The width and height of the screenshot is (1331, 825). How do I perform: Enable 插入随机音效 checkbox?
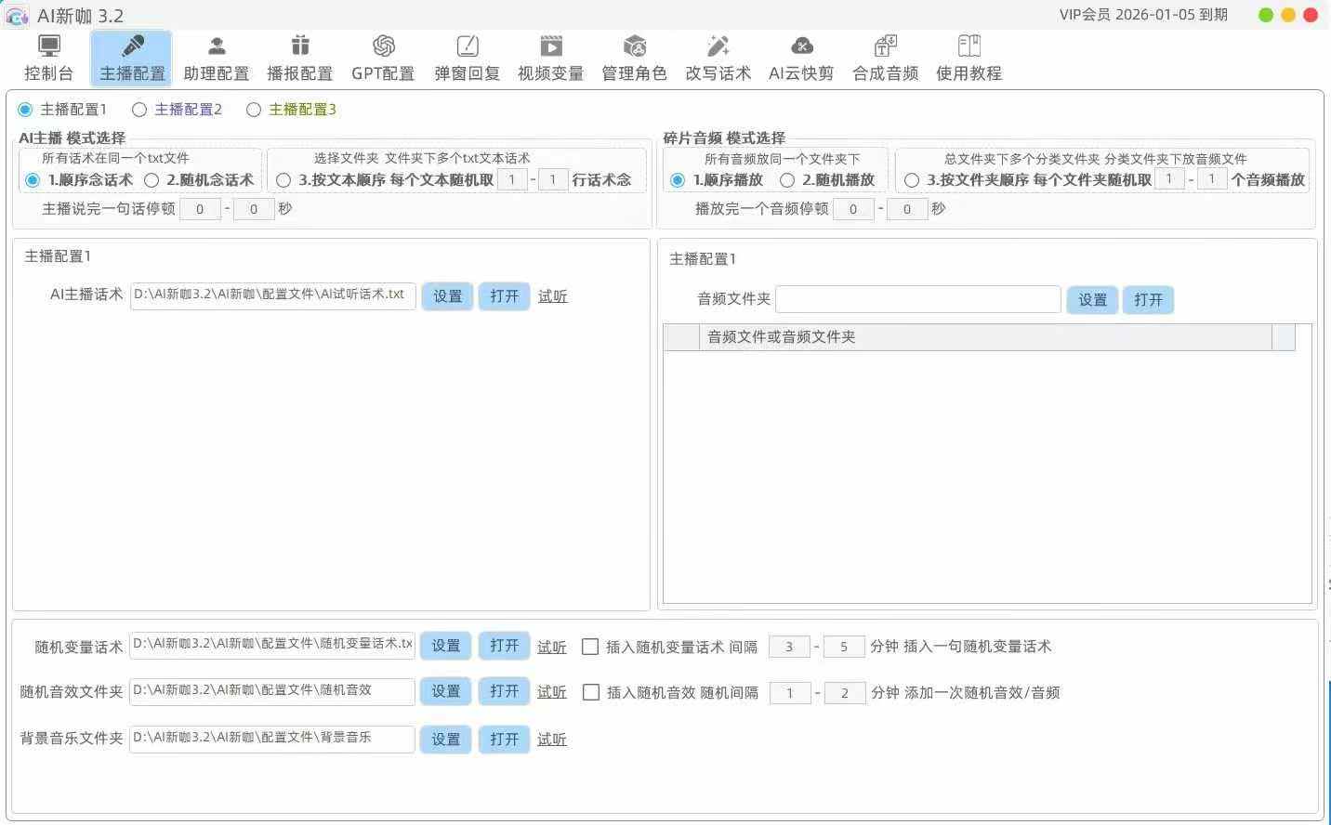tap(590, 692)
